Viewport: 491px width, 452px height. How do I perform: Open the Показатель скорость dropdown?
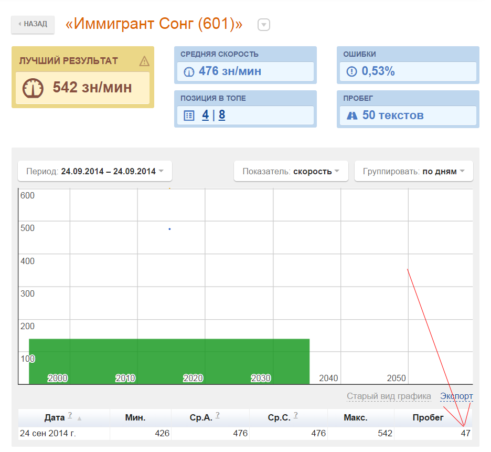point(291,171)
